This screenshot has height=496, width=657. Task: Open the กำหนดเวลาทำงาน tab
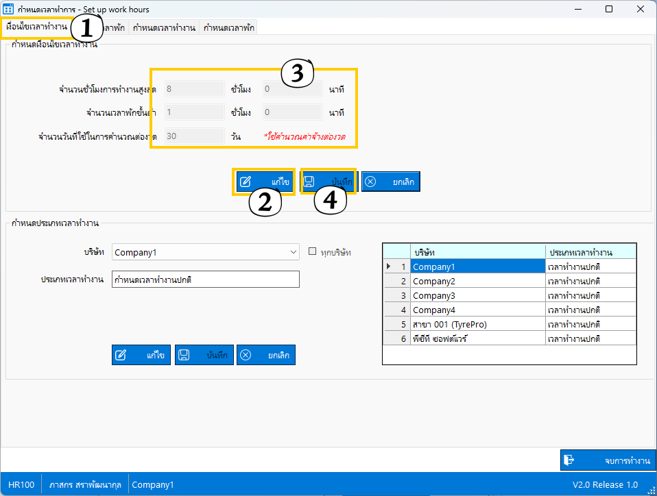tap(164, 27)
